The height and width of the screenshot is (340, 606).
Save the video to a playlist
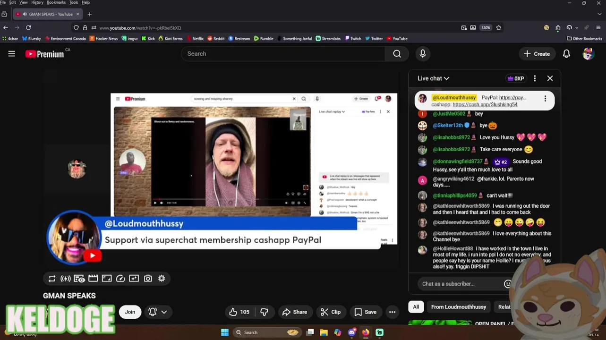366,312
